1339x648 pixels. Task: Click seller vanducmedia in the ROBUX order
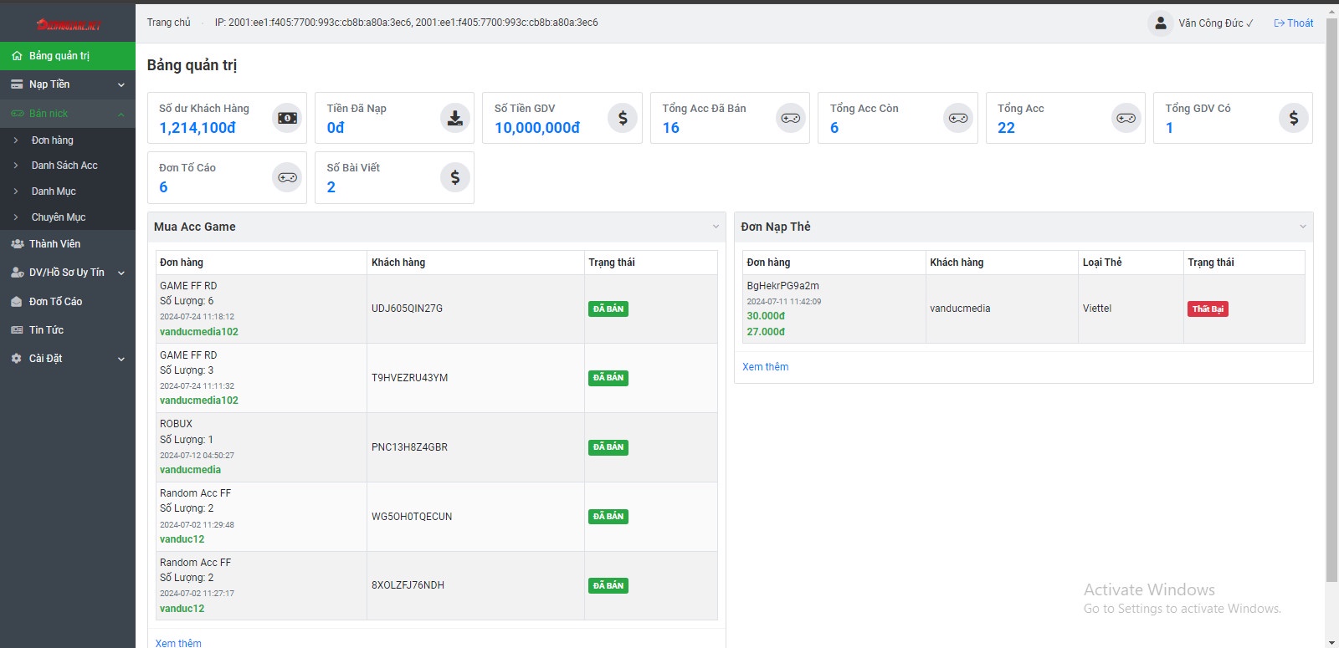pos(190,470)
